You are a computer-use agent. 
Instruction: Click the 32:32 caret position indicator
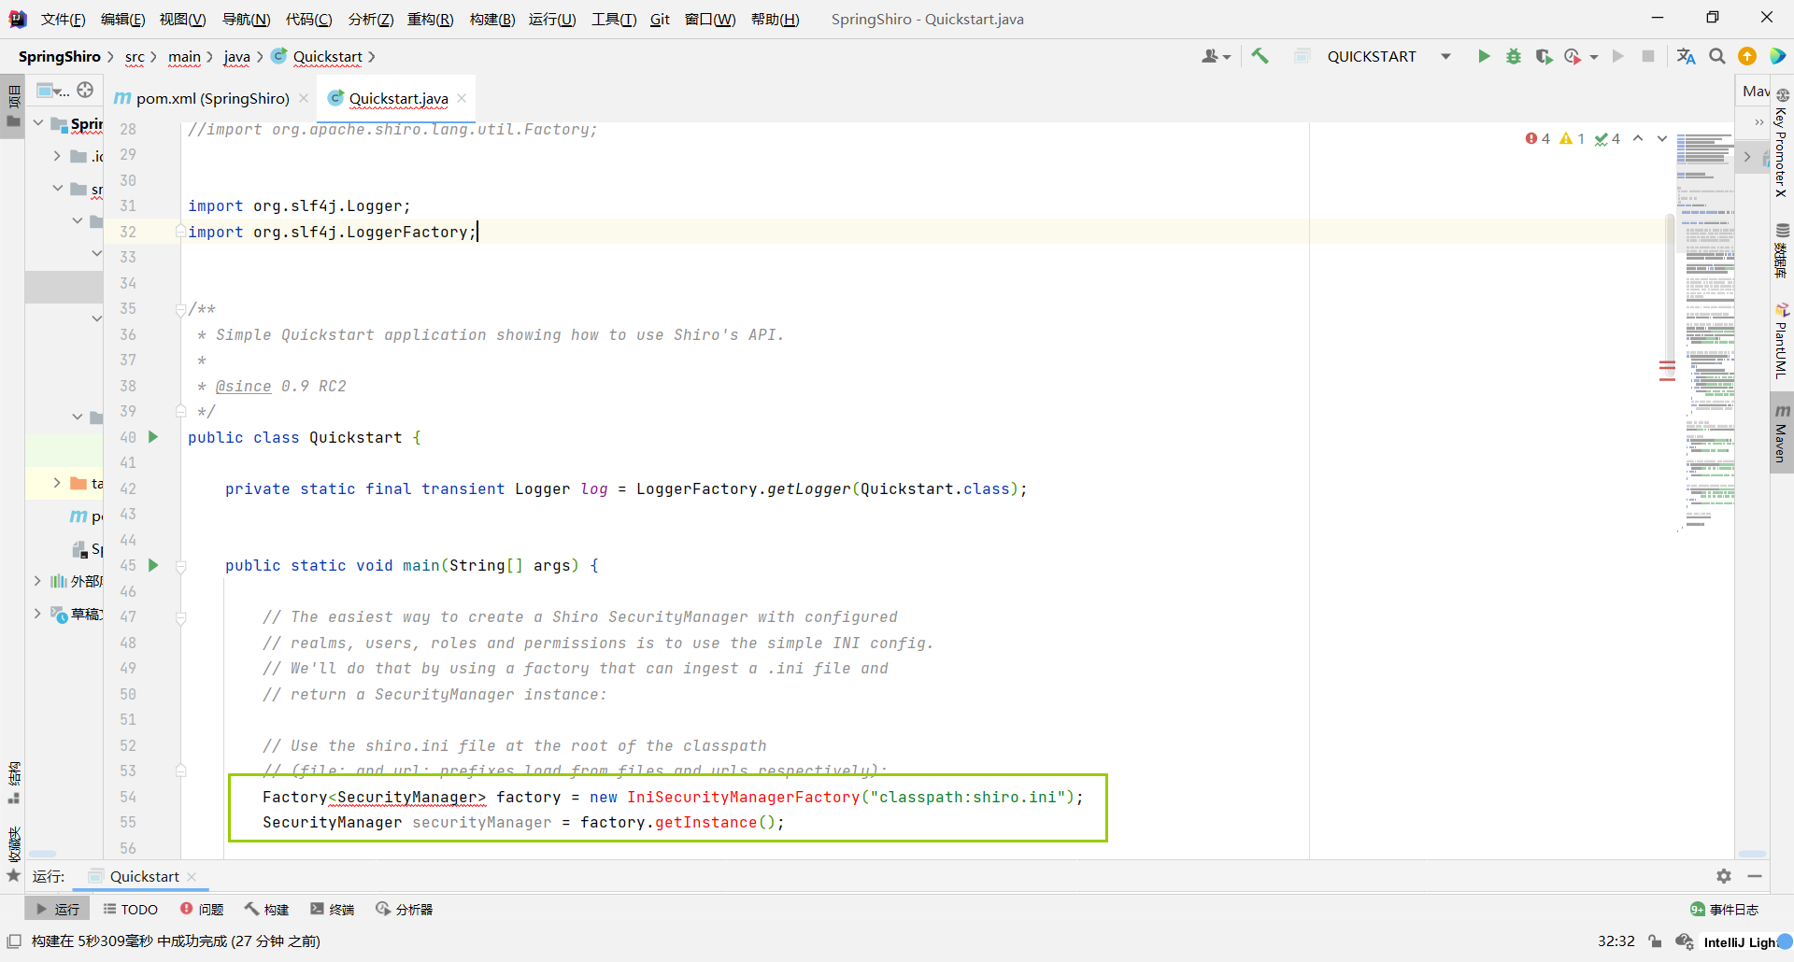click(1616, 941)
